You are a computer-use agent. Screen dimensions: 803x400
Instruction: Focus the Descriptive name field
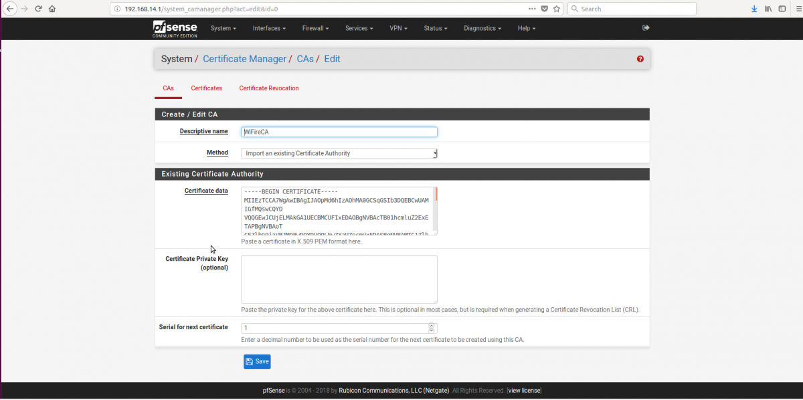339,132
